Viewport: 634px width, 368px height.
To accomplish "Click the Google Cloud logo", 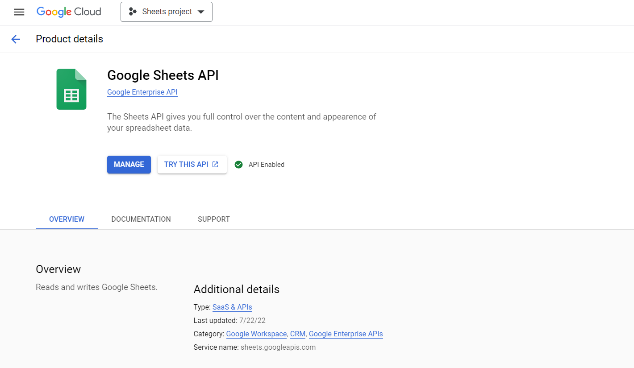I will click(68, 12).
